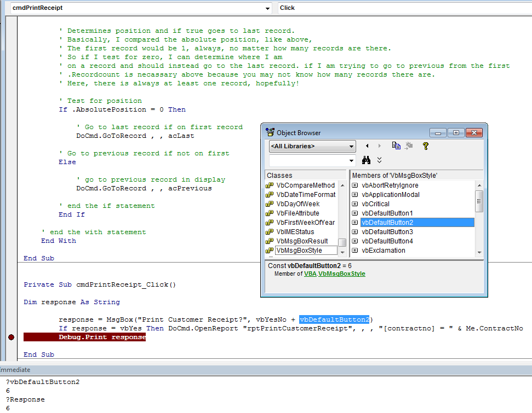Click the Classes list scroll down arrow
This screenshot has width=532, height=413.
click(342, 252)
